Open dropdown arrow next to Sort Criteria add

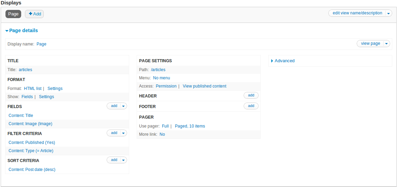[124, 160]
